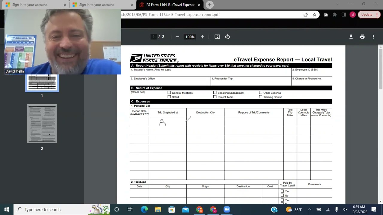Zoom in the PDF with plus button

pos(202,37)
